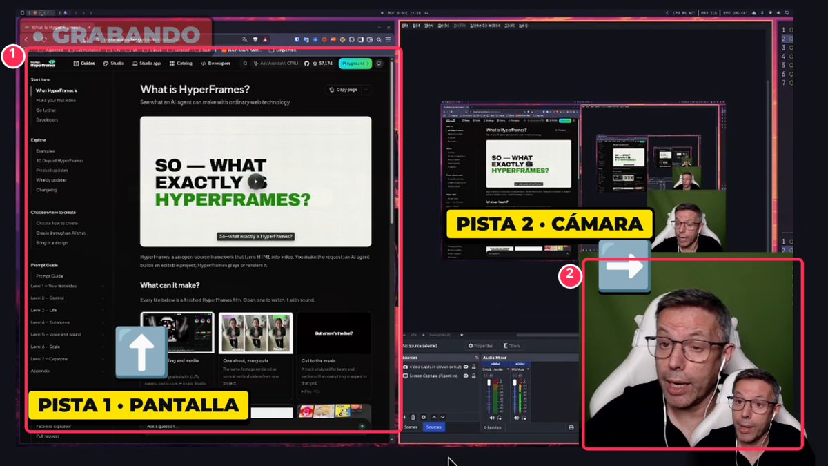Open the One shoot, many cuts thumbnail
This screenshot has width=828, height=466.
[x=255, y=333]
